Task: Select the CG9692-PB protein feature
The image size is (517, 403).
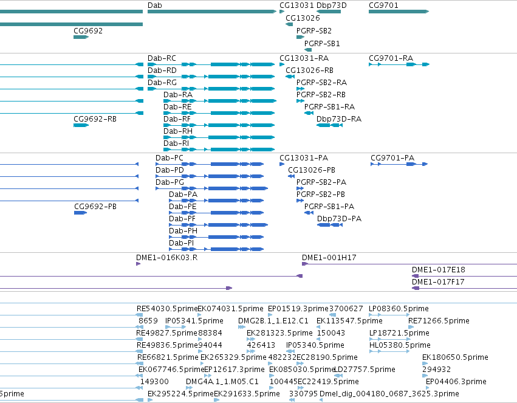Action: coord(80,213)
